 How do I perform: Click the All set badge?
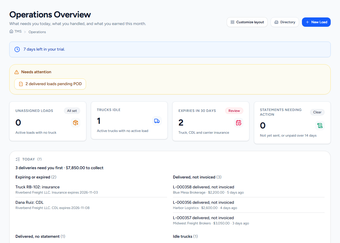coord(72,111)
